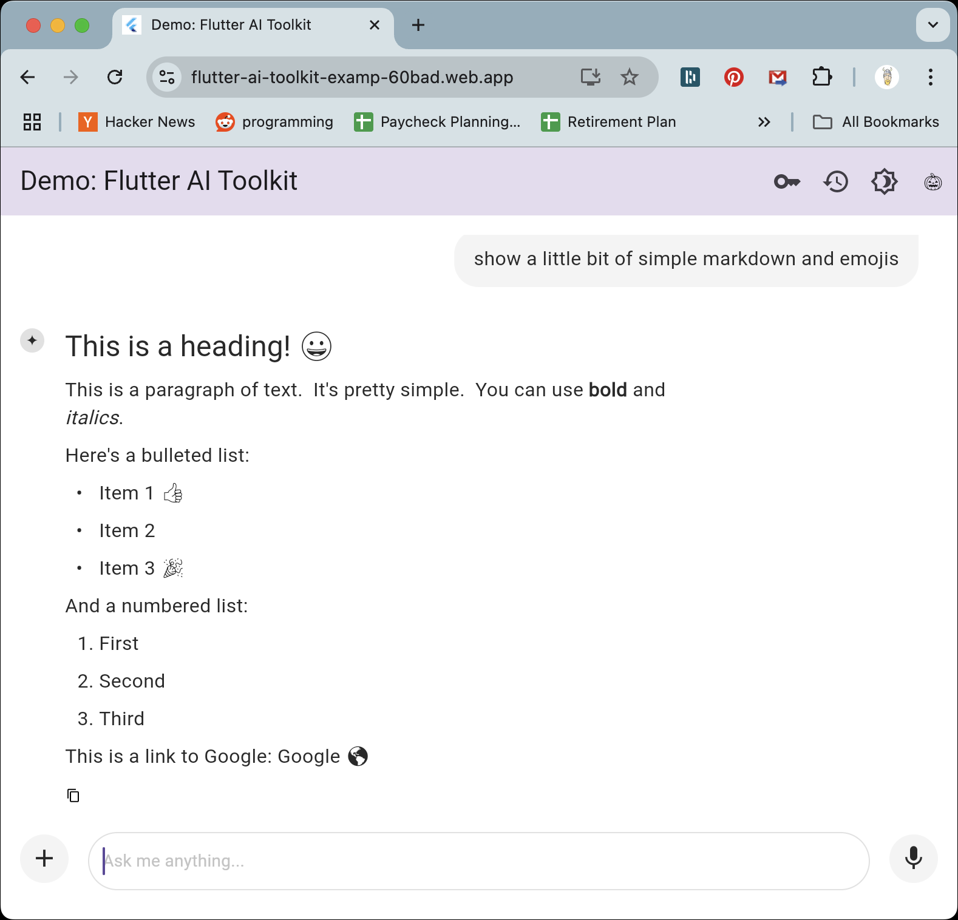
Task: Click the pumpkin style icon
Action: click(933, 181)
